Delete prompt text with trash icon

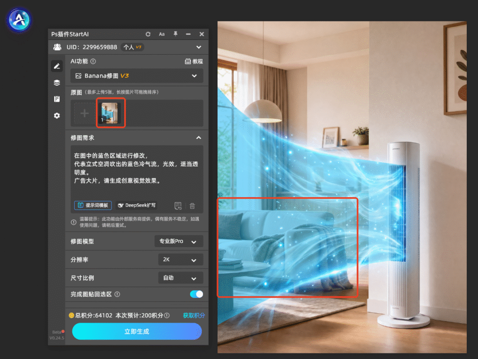pos(192,206)
